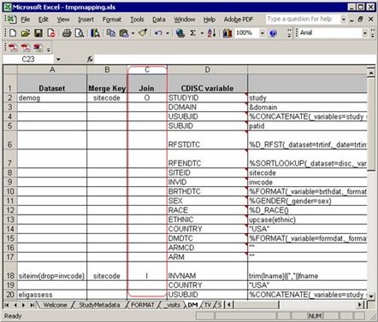
Task: Open the Name Box dropdown arrow
Action: (58, 59)
